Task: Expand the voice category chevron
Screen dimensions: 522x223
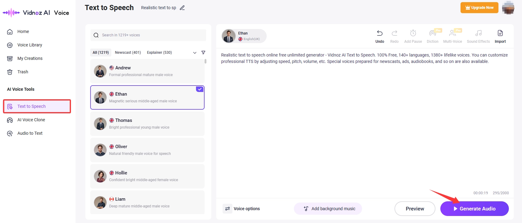Action: (x=195, y=53)
